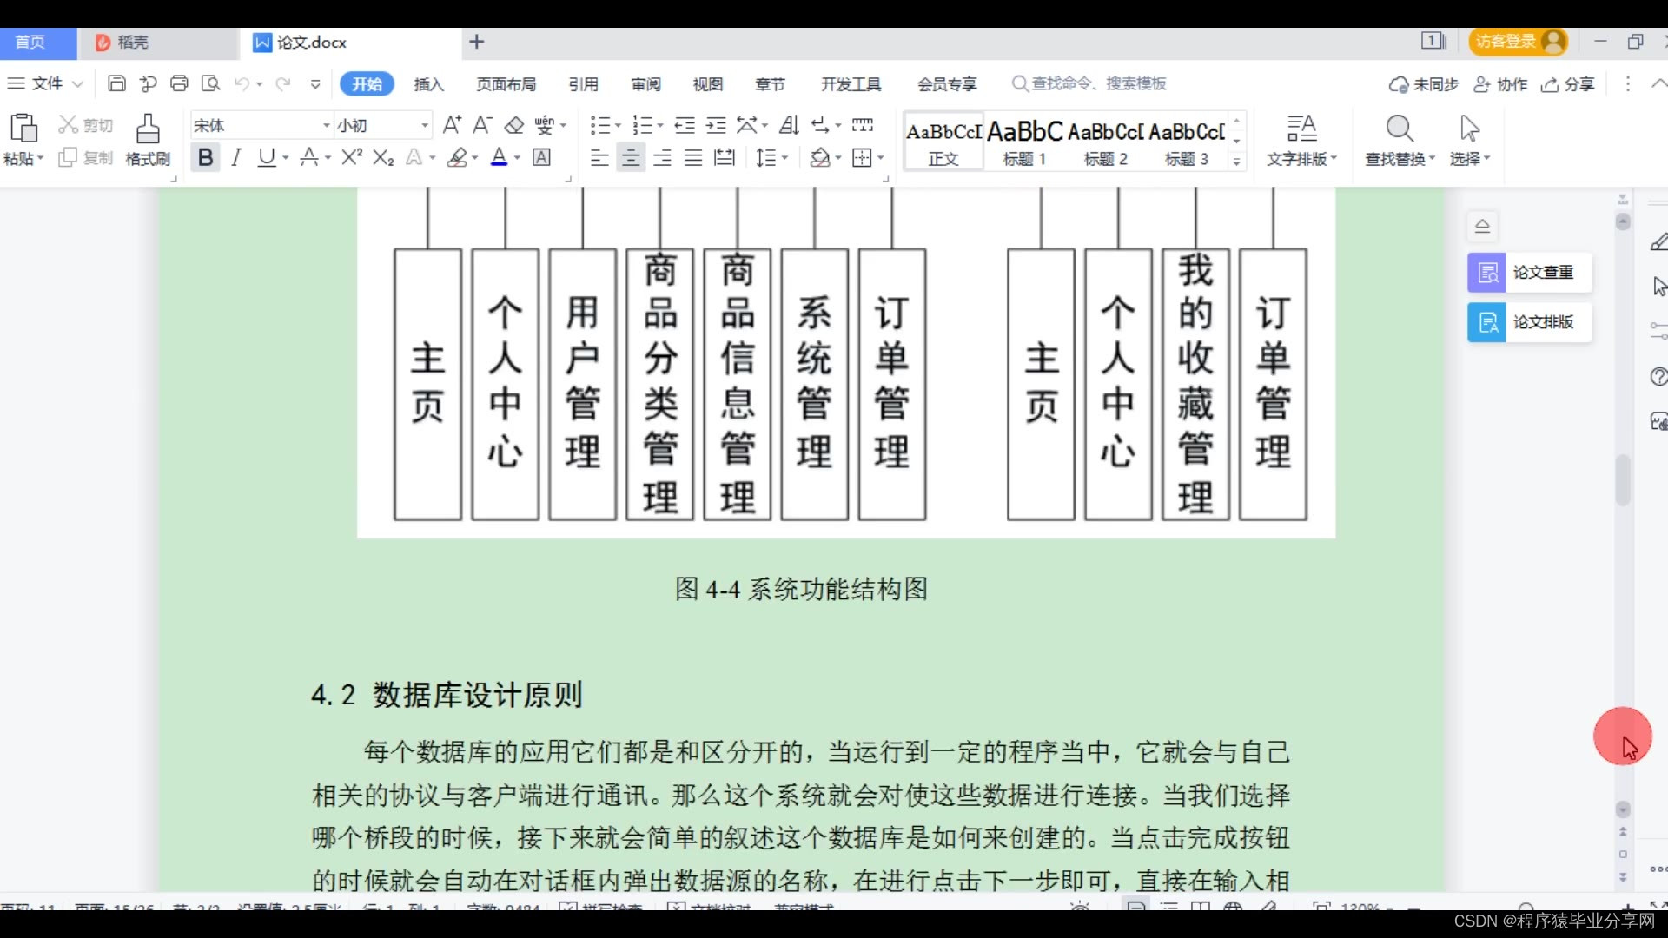Toggle center alignment
The height and width of the screenshot is (938, 1668).
[631, 157]
